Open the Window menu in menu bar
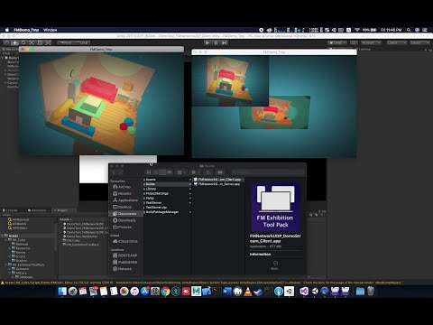433x325 pixels. 50,30
